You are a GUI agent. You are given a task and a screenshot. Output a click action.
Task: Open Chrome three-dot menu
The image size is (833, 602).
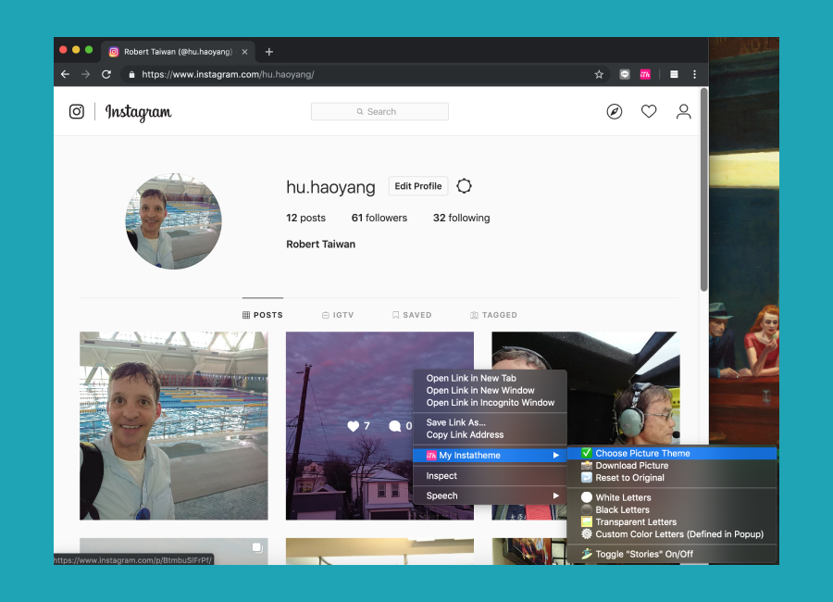[694, 74]
